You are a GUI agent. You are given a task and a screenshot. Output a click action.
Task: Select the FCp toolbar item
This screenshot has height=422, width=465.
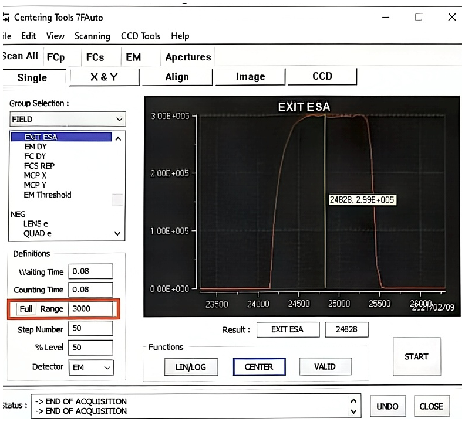point(56,57)
